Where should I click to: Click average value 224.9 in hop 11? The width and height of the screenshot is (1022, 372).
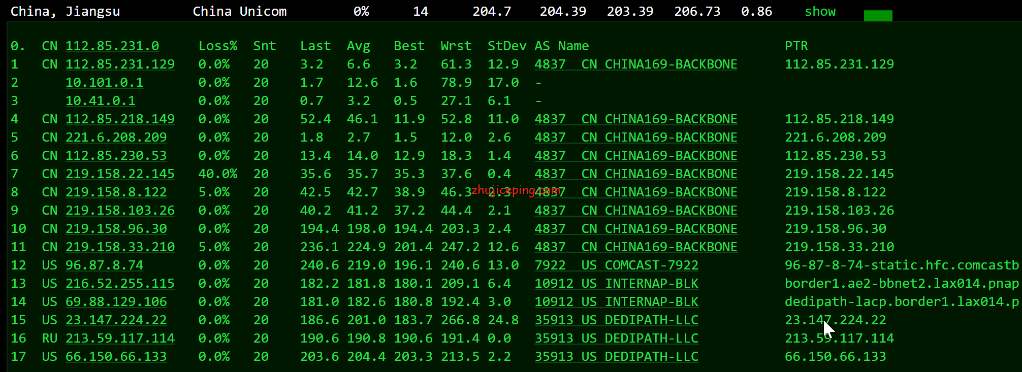click(x=366, y=247)
